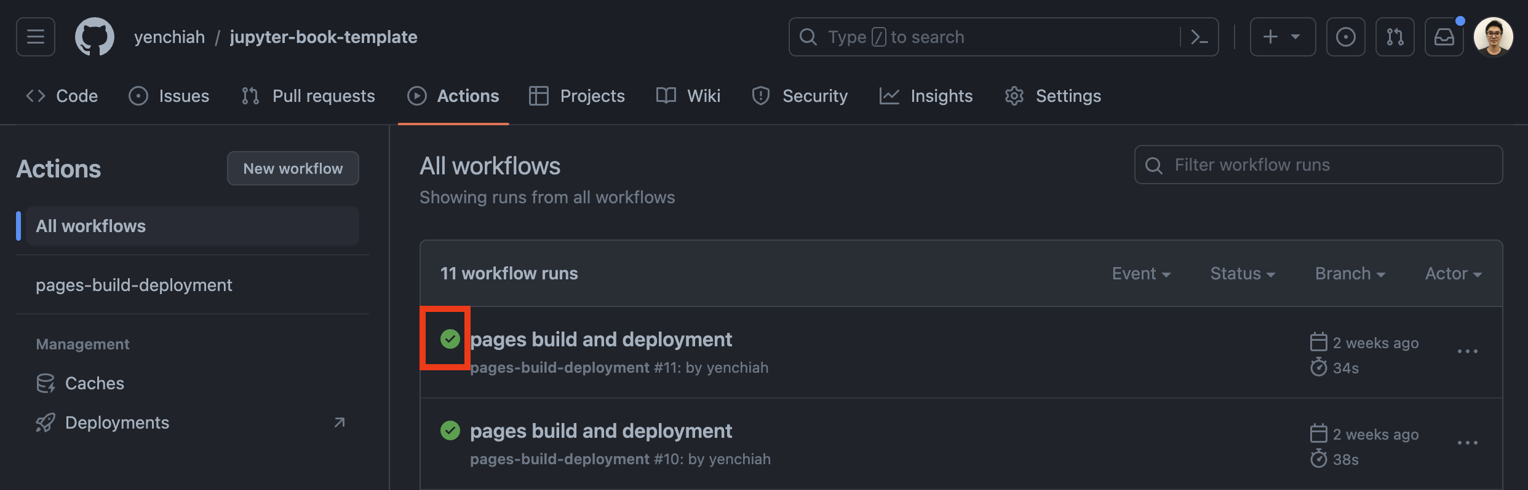Switch to the Settings tab

(x=1053, y=96)
